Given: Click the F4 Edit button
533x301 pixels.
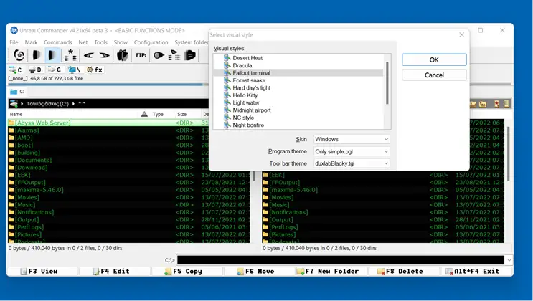Looking at the screenshot, I should point(115,272).
